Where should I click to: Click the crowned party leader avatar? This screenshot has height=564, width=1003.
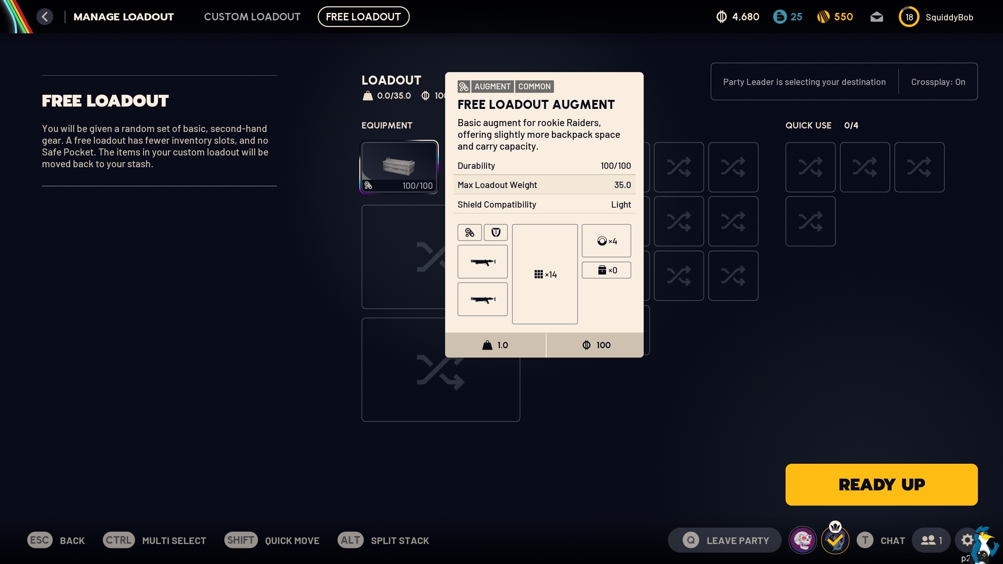(x=835, y=540)
